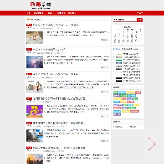Viewport: 164px width, 164px height.
Task: Open the second item in the red navigation bar
Action: point(38,13)
